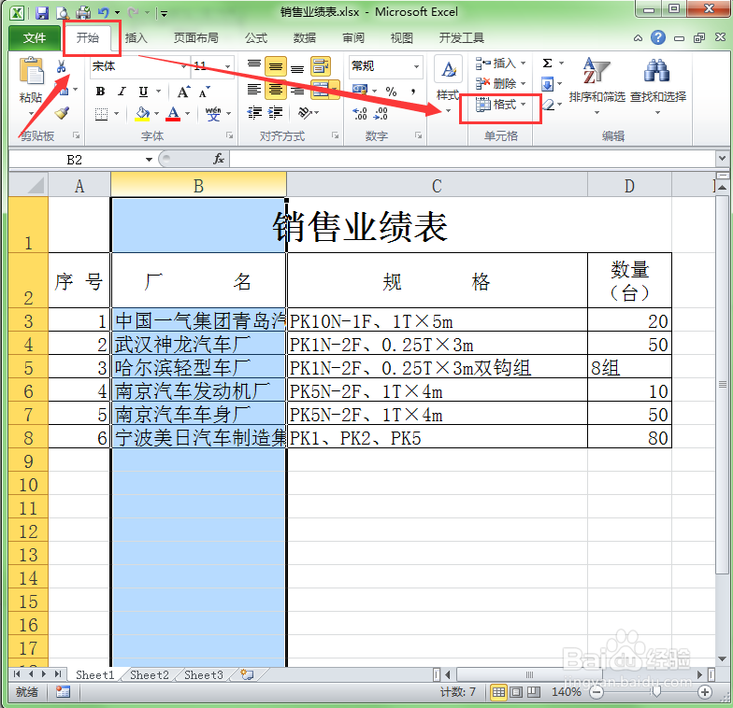Click the Quick Print icon
733x708 pixels.
point(83,13)
